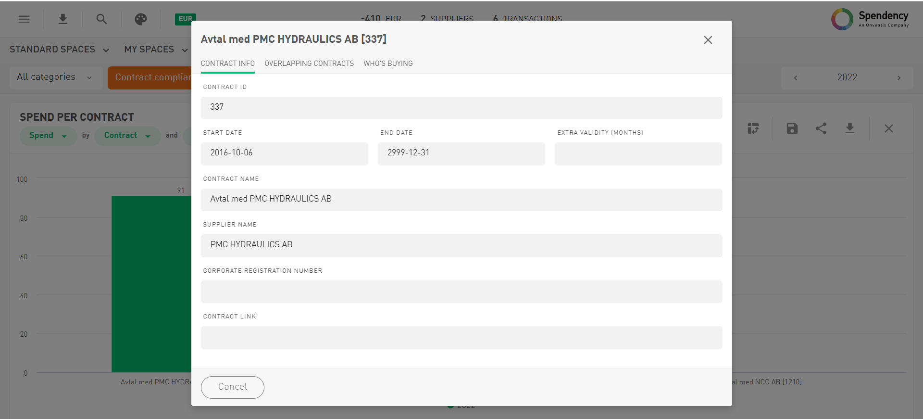
Task: Switch to the Overlapping Contracts tab
Action: coord(309,63)
